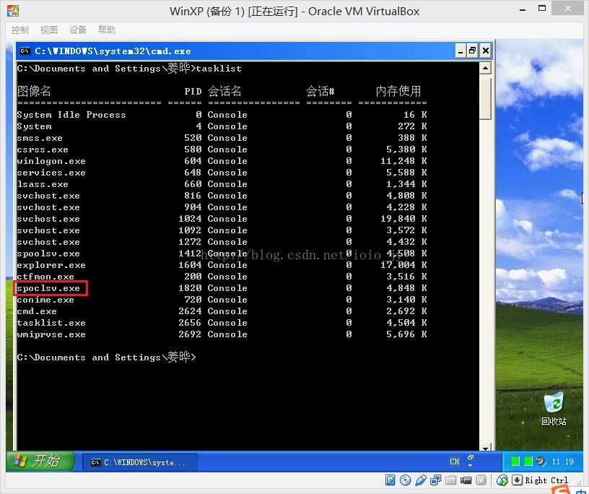Click the cmd.exe title bar icon
589x494 pixels.
point(25,51)
